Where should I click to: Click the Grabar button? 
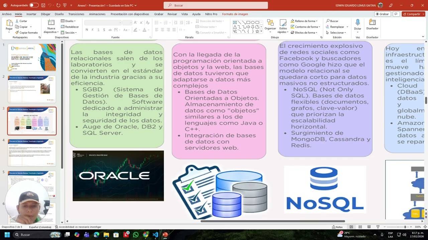click(x=382, y=14)
